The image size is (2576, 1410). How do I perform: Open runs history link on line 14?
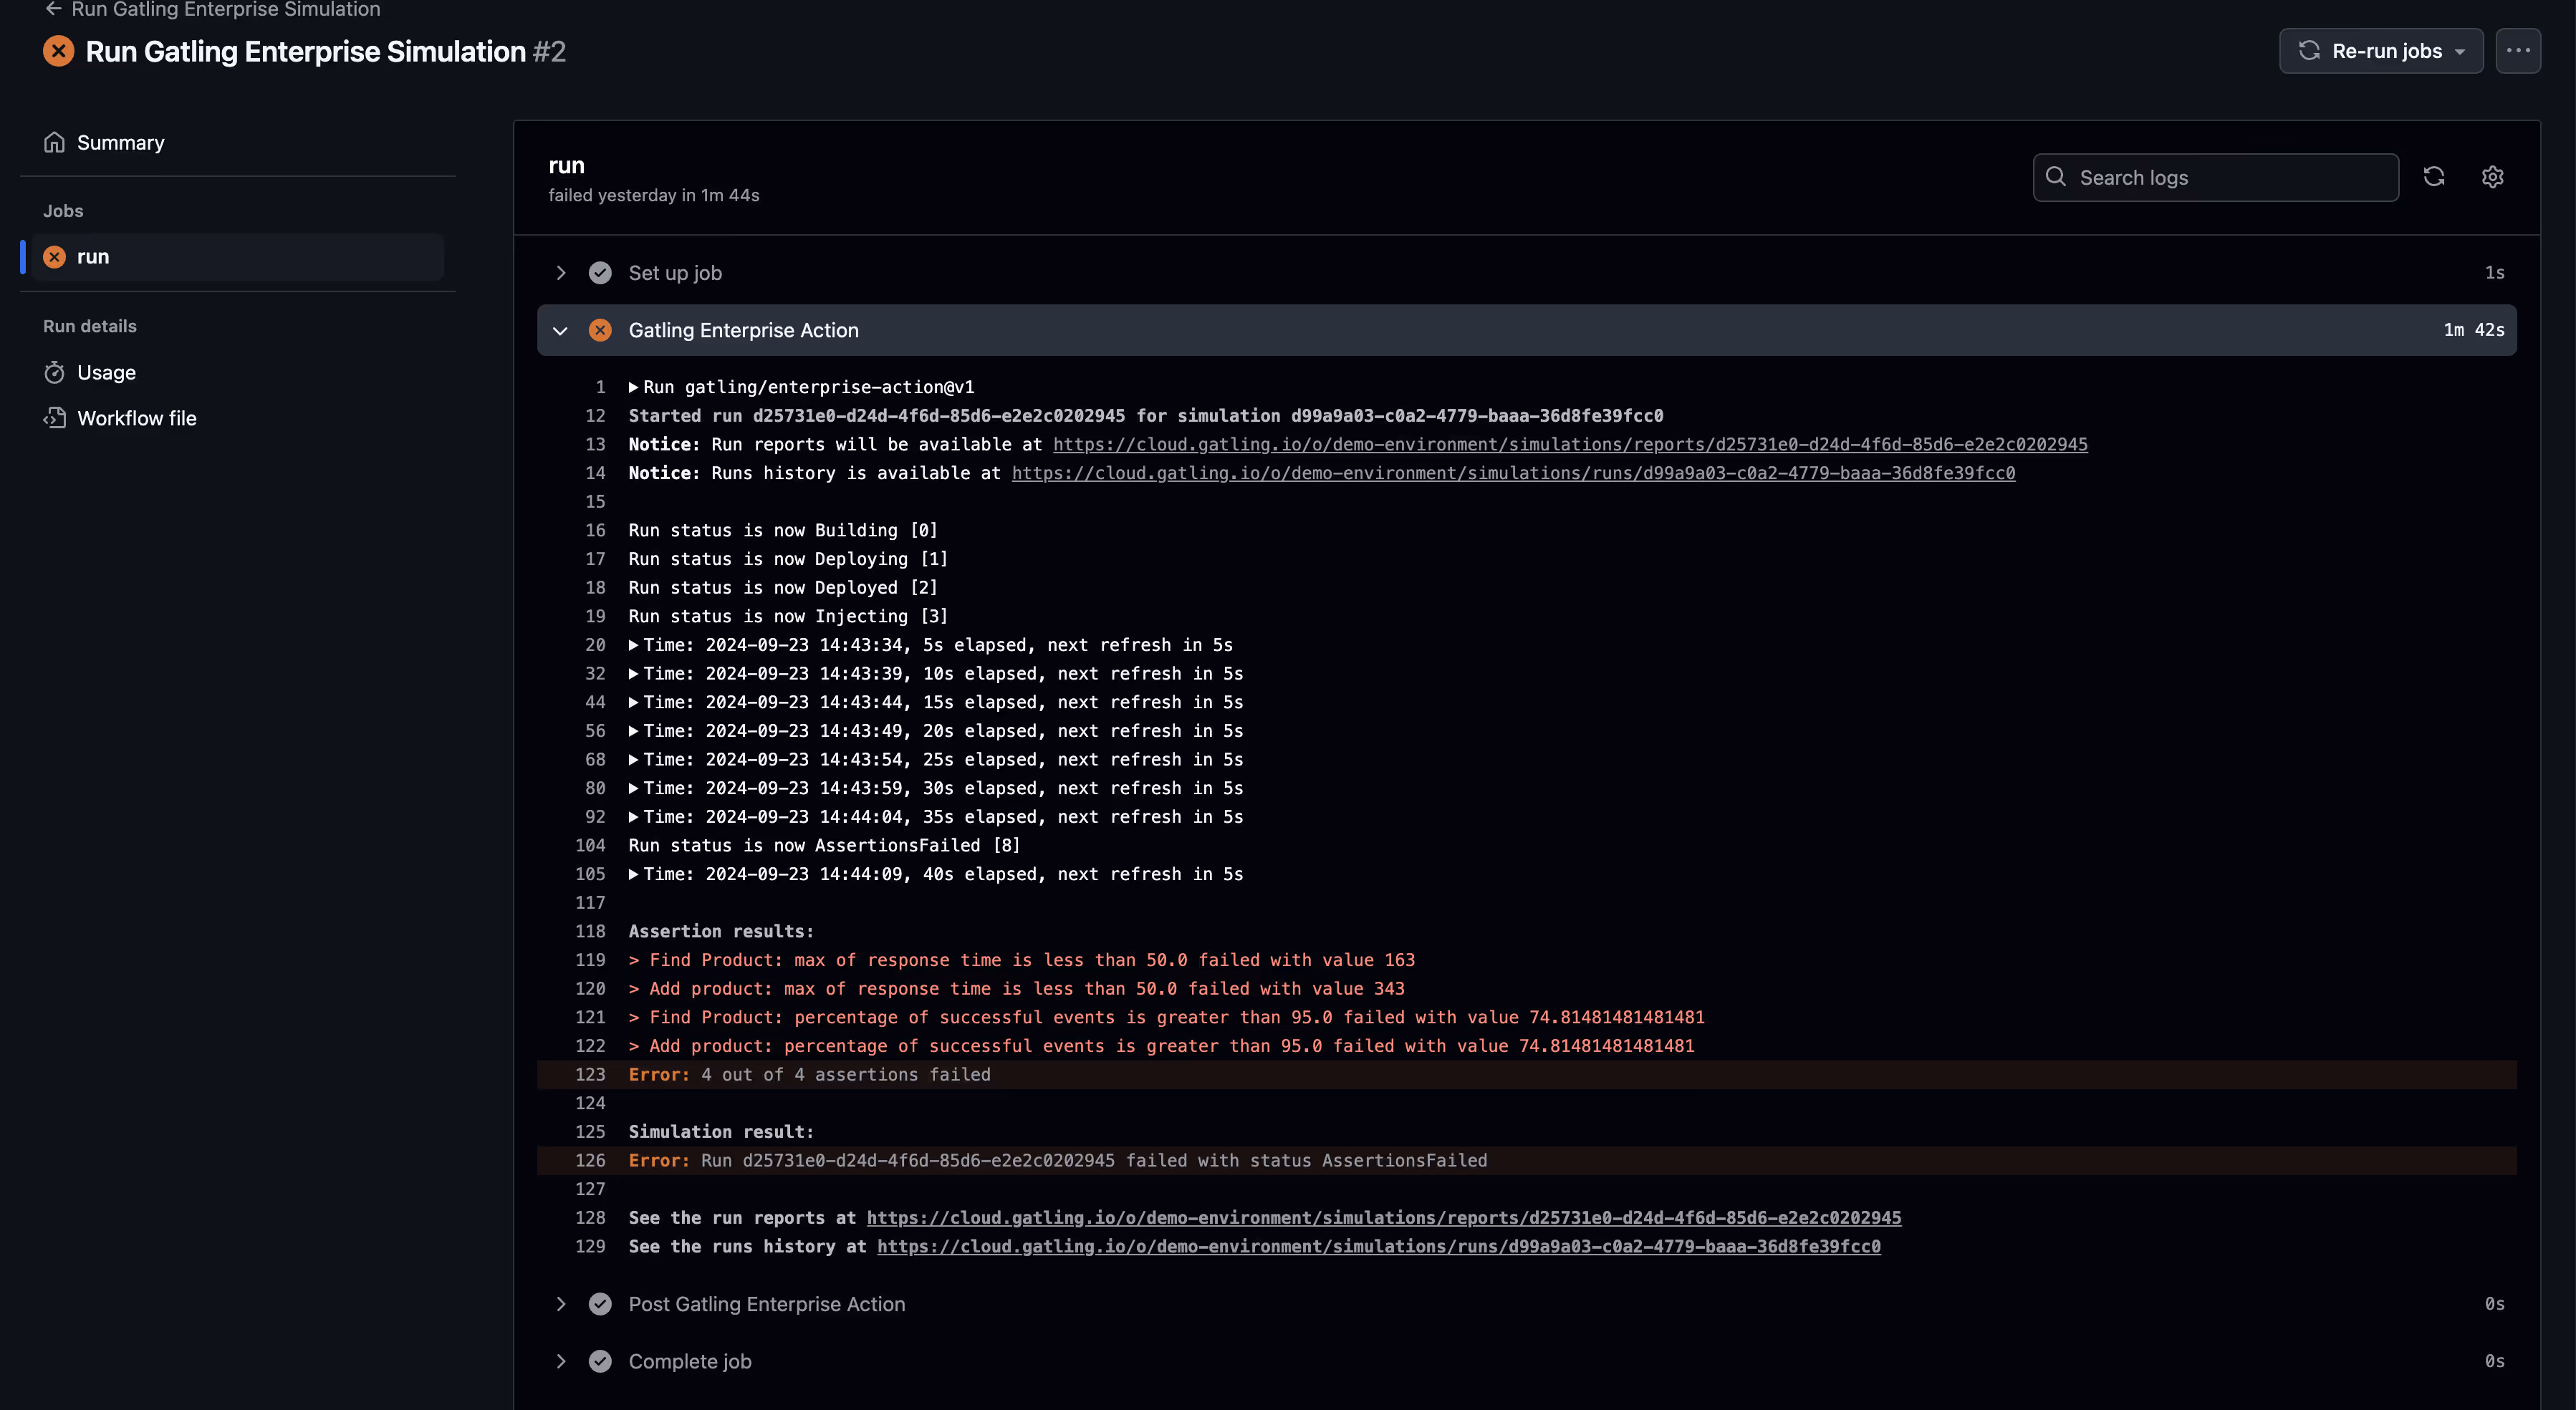pos(1513,474)
